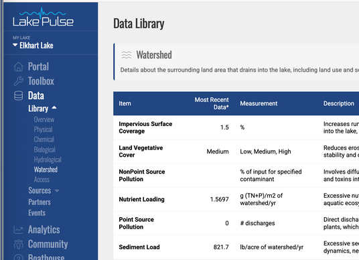
Task: Click the Nutrient Loading table row
Action: [236, 199]
